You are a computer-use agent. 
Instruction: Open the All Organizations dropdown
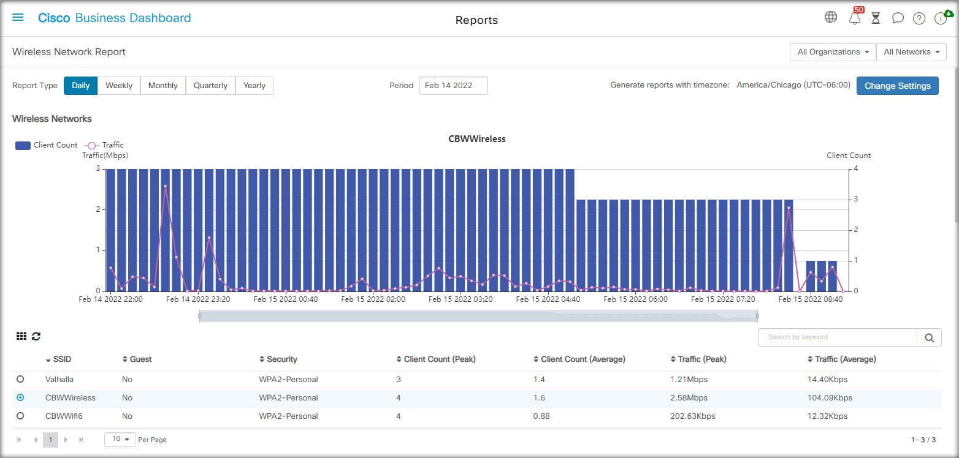[833, 52]
